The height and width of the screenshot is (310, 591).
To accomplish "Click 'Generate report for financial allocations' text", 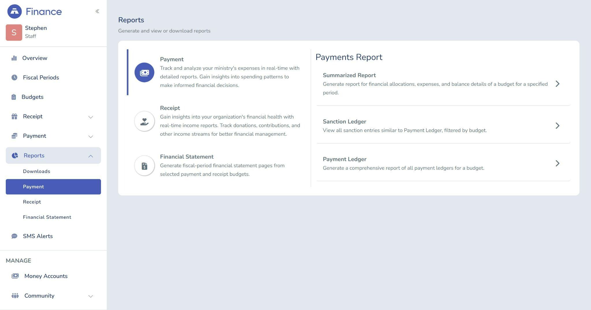I will click(x=435, y=88).
